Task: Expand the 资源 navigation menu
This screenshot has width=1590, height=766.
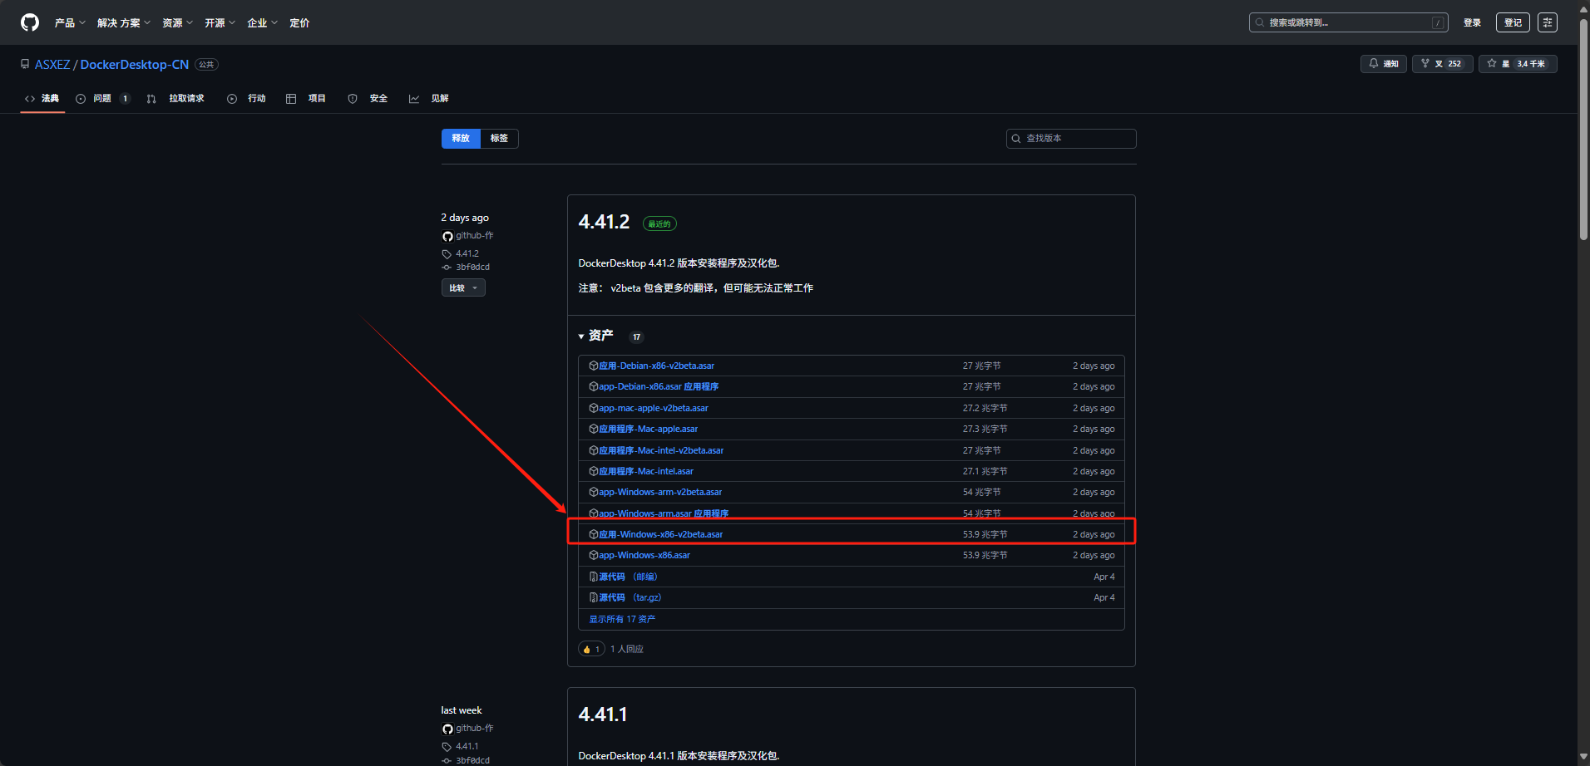Action: tap(178, 22)
